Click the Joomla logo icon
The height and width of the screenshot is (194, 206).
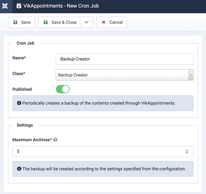coord(5,6)
